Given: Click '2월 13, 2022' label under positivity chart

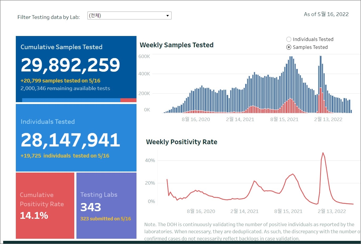Looking at the screenshot, I should click(x=332, y=211).
